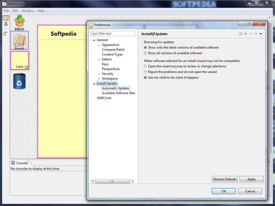Screen dimensions: 275x206
Task: Select Content Types tree item
Action: pyautogui.click(x=113, y=54)
